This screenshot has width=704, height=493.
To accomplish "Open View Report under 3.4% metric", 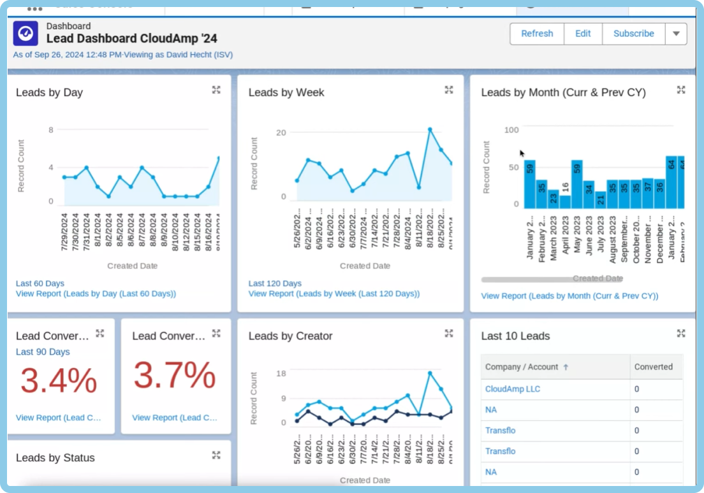I will click(x=59, y=418).
